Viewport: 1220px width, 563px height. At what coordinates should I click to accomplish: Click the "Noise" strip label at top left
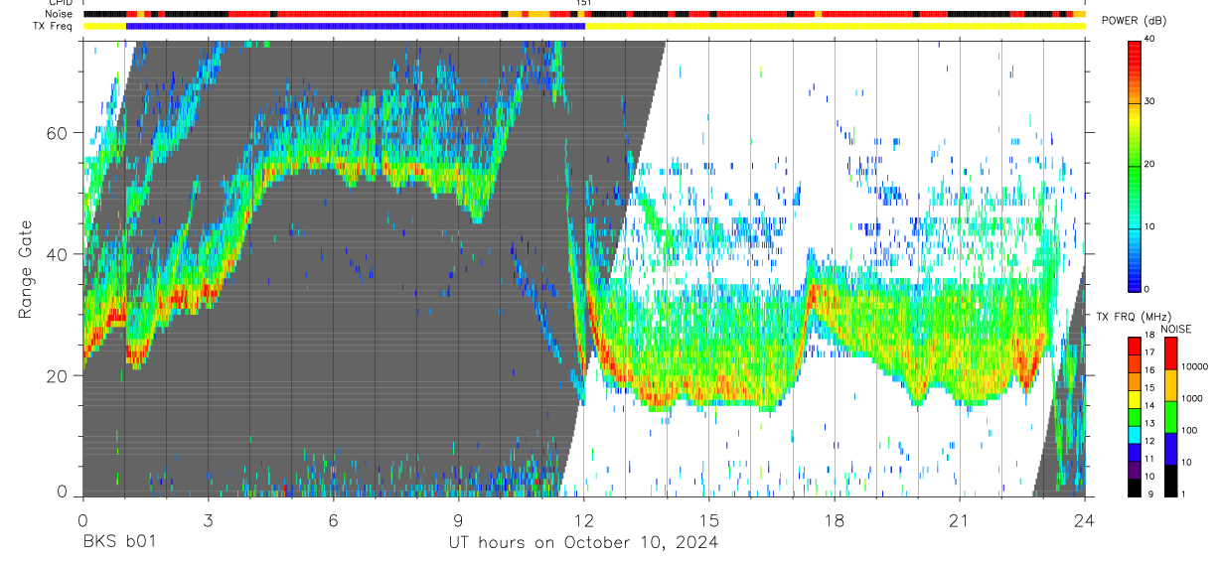click(58, 14)
